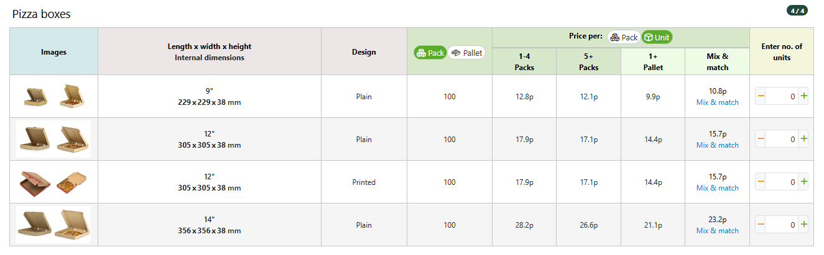Remove one unit of 12" printed box
This screenshot has height=255, width=824.
click(x=761, y=182)
